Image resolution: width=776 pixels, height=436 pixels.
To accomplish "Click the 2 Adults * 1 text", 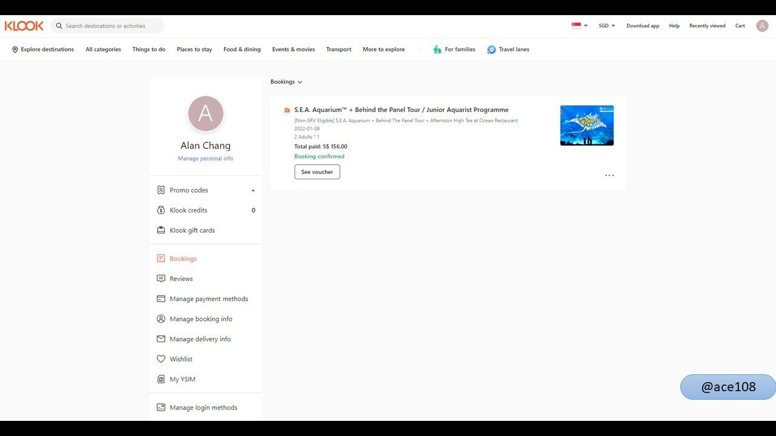I will (307, 137).
